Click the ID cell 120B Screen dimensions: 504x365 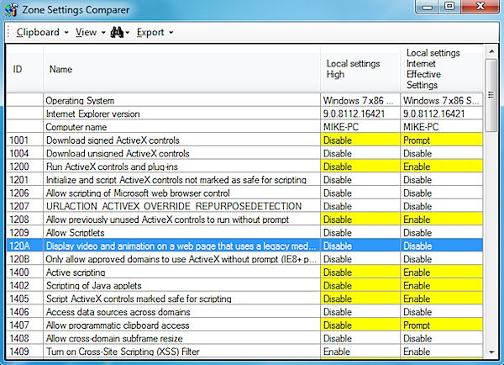point(24,259)
